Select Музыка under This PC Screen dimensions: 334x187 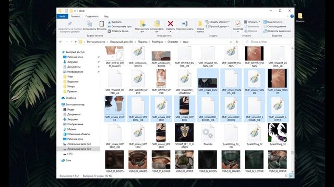click(71, 129)
